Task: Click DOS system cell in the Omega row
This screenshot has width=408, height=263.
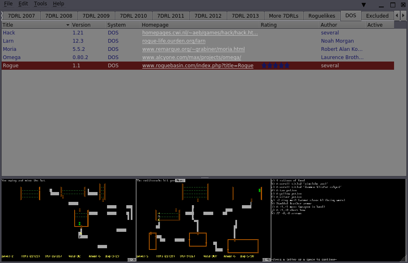Action: 113,57
